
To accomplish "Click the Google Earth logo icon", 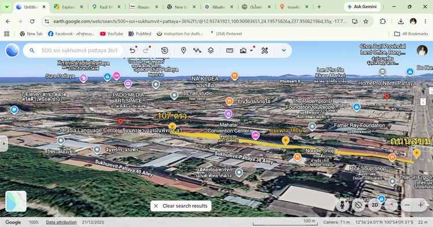I will coord(12,50).
